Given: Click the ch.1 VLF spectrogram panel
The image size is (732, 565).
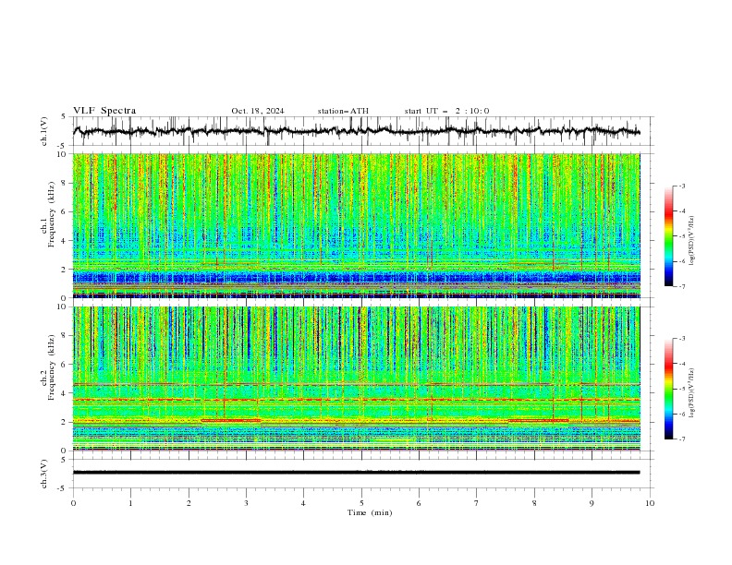Looking at the screenshot, I should point(356,225).
